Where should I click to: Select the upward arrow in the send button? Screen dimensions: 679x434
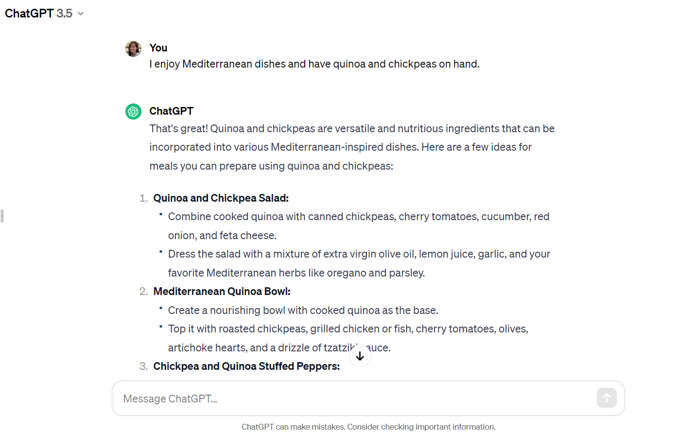pyautogui.click(x=606, y=398)
